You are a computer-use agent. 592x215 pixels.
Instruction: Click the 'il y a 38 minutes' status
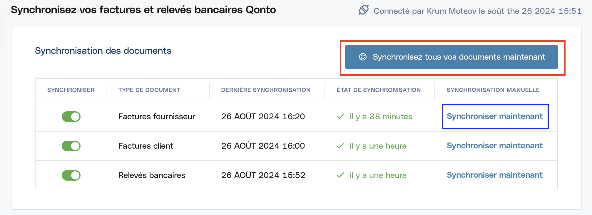point(381,117)
